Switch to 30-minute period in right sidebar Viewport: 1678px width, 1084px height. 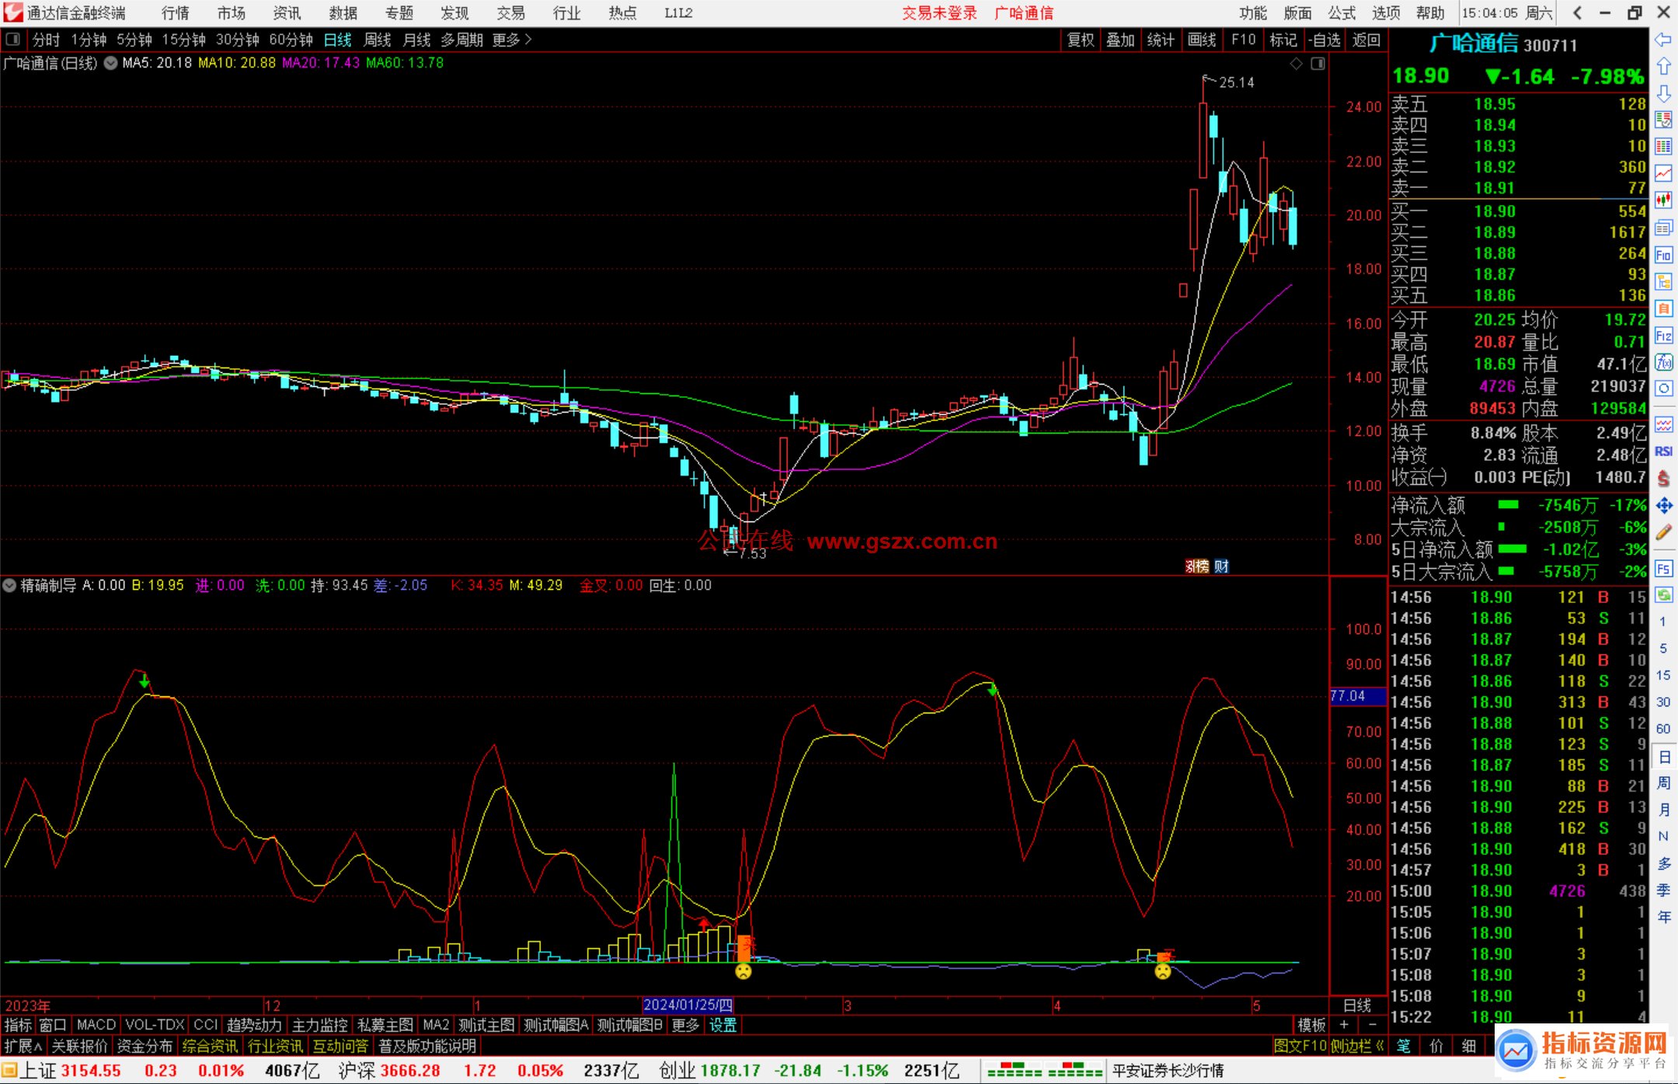[1663, 702]
